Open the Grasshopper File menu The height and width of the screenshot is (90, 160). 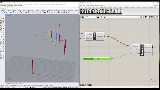81,5
